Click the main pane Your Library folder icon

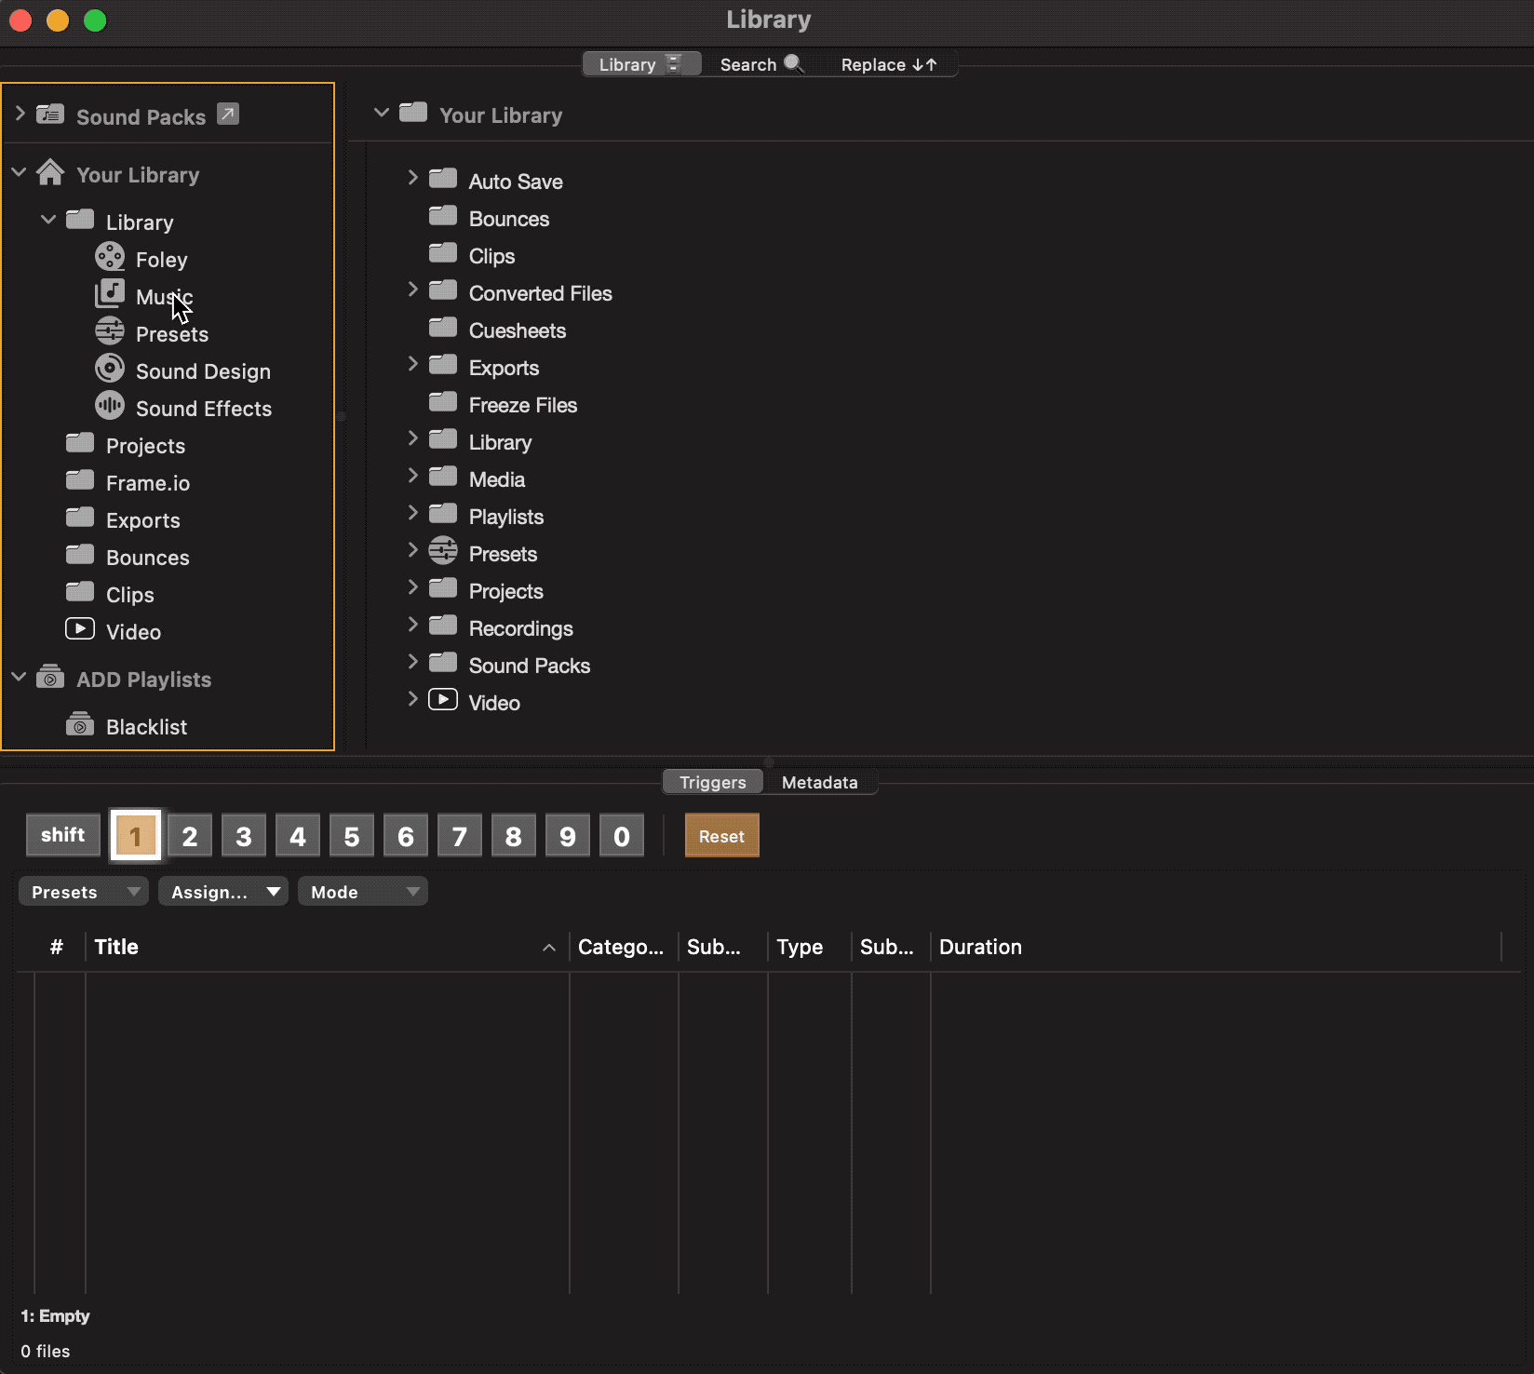(413, 113)
